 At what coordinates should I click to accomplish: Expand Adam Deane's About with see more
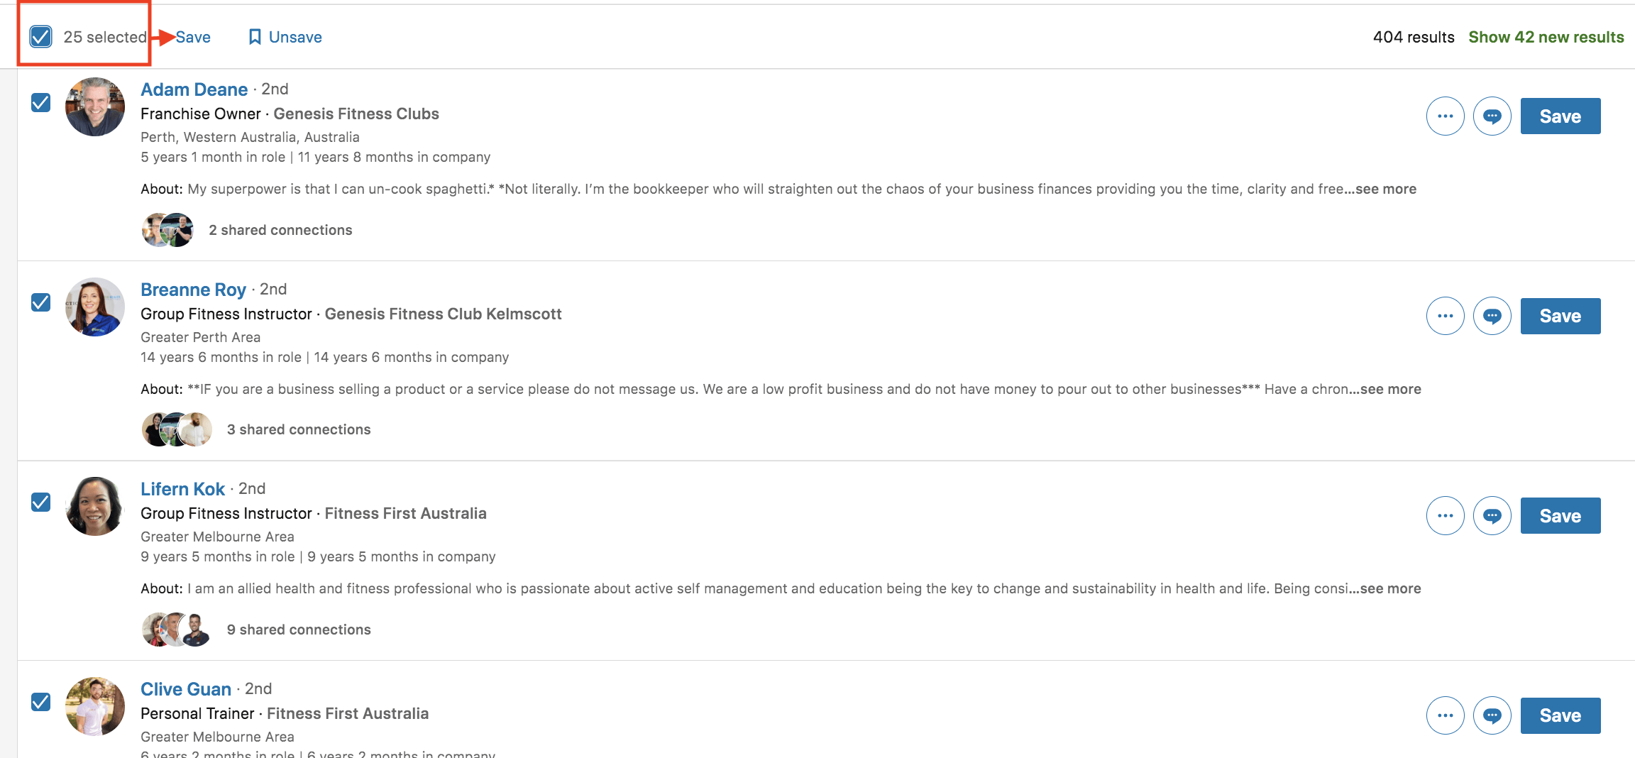1386,189
